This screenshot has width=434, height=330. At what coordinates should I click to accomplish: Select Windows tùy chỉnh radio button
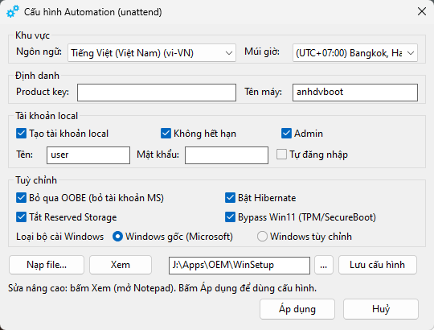coord(262,237)
